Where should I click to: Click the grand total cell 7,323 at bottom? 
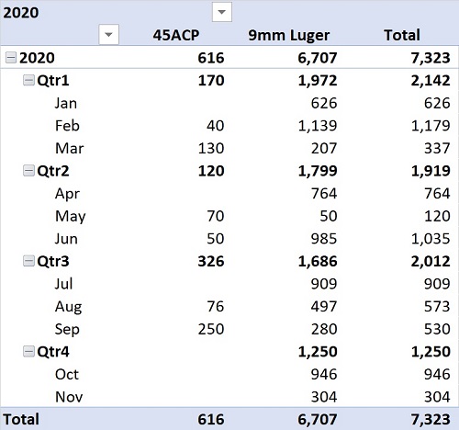coord(431,420)
